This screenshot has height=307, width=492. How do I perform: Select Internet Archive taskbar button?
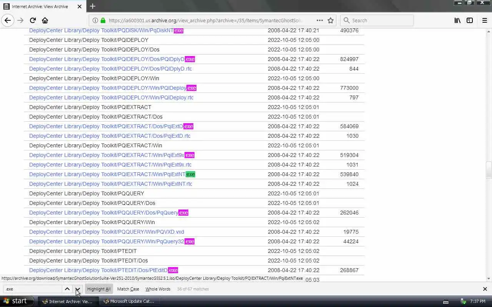pyautogui.click(x=68, y=301)
